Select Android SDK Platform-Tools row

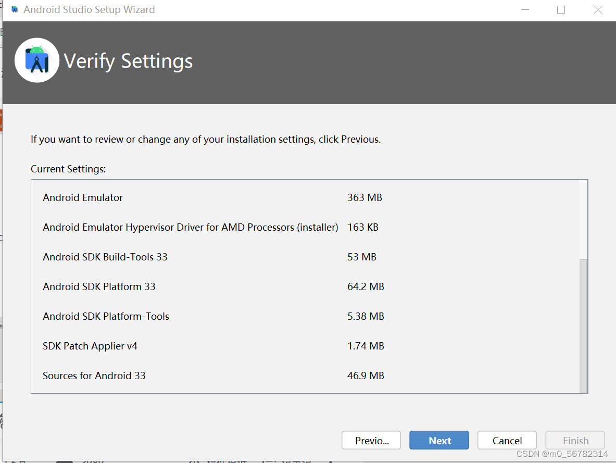tap(305, 317)
